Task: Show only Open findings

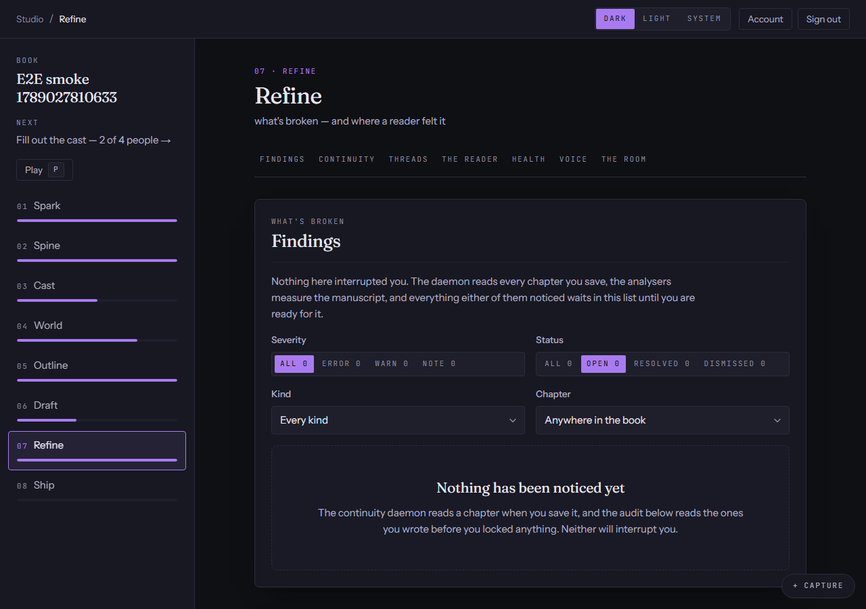Action: coord(603,364)
